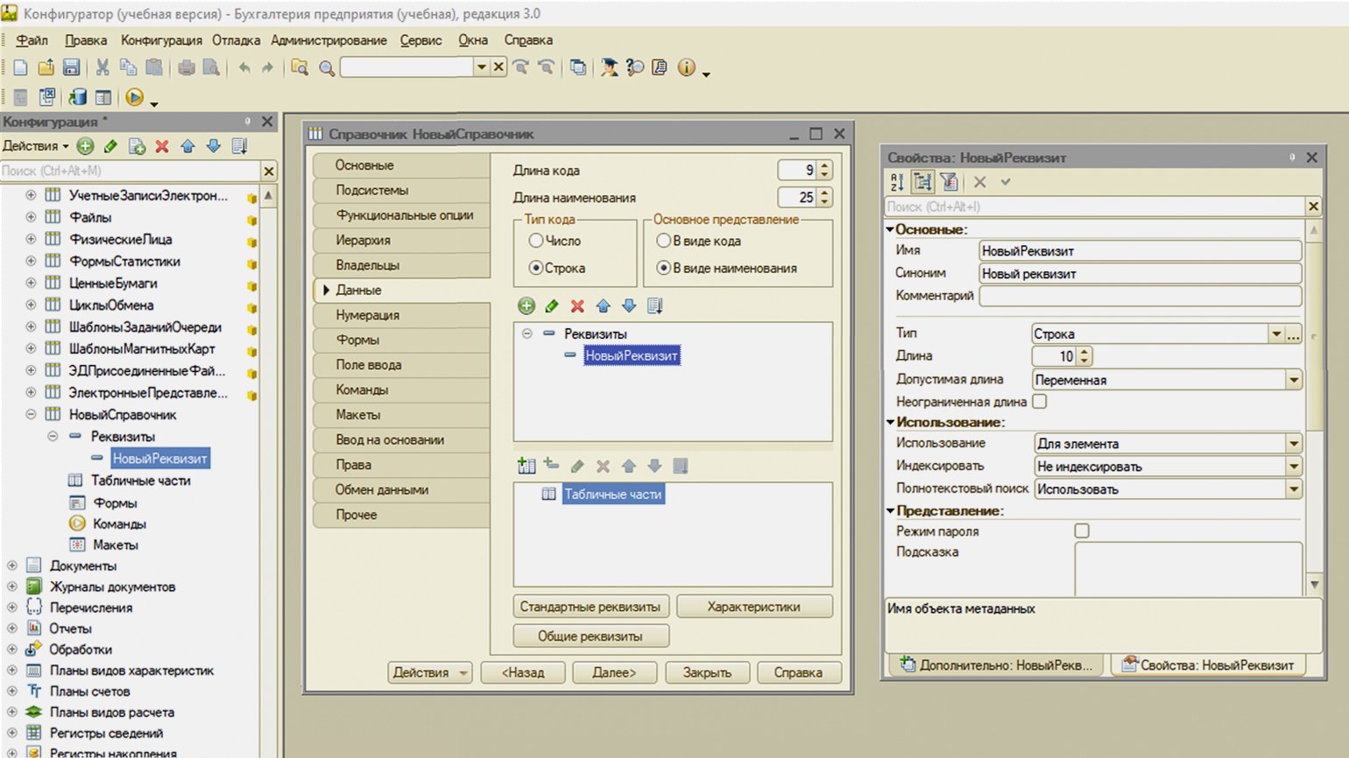The height and width of the screenshot is (758, 1349).
Task: Open Допустимая длина dropdown
Action: pos(1294,380)
